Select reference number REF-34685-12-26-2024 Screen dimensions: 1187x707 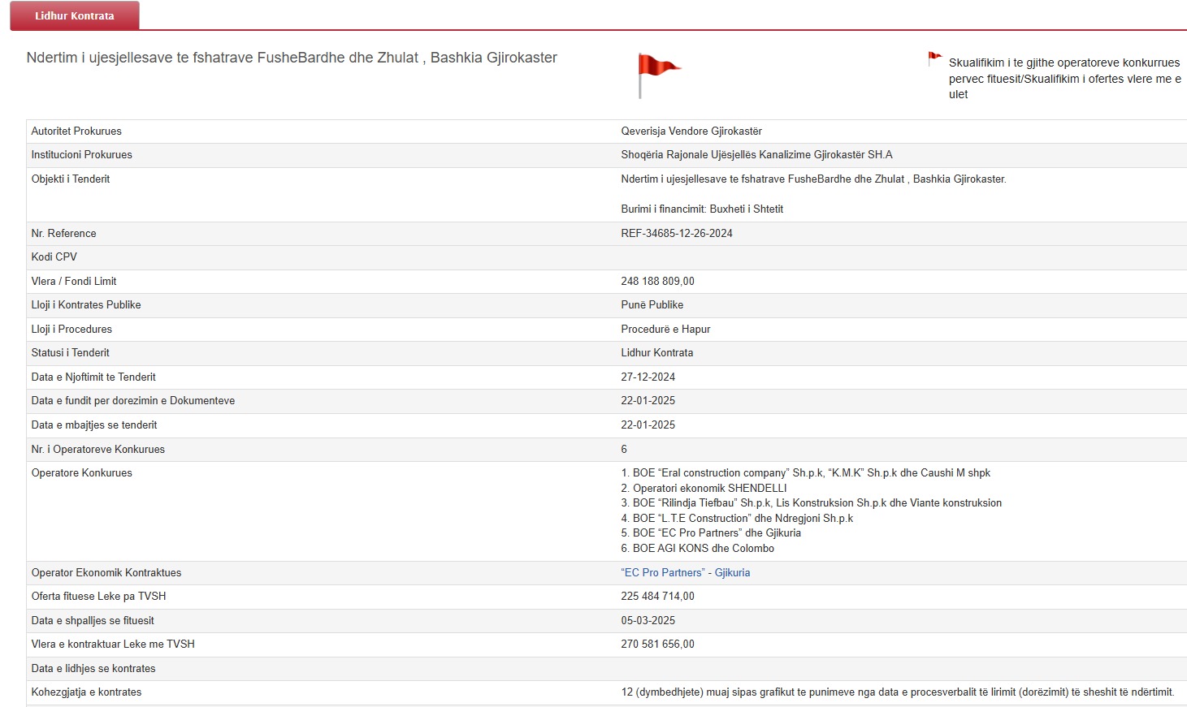[677, 233]
